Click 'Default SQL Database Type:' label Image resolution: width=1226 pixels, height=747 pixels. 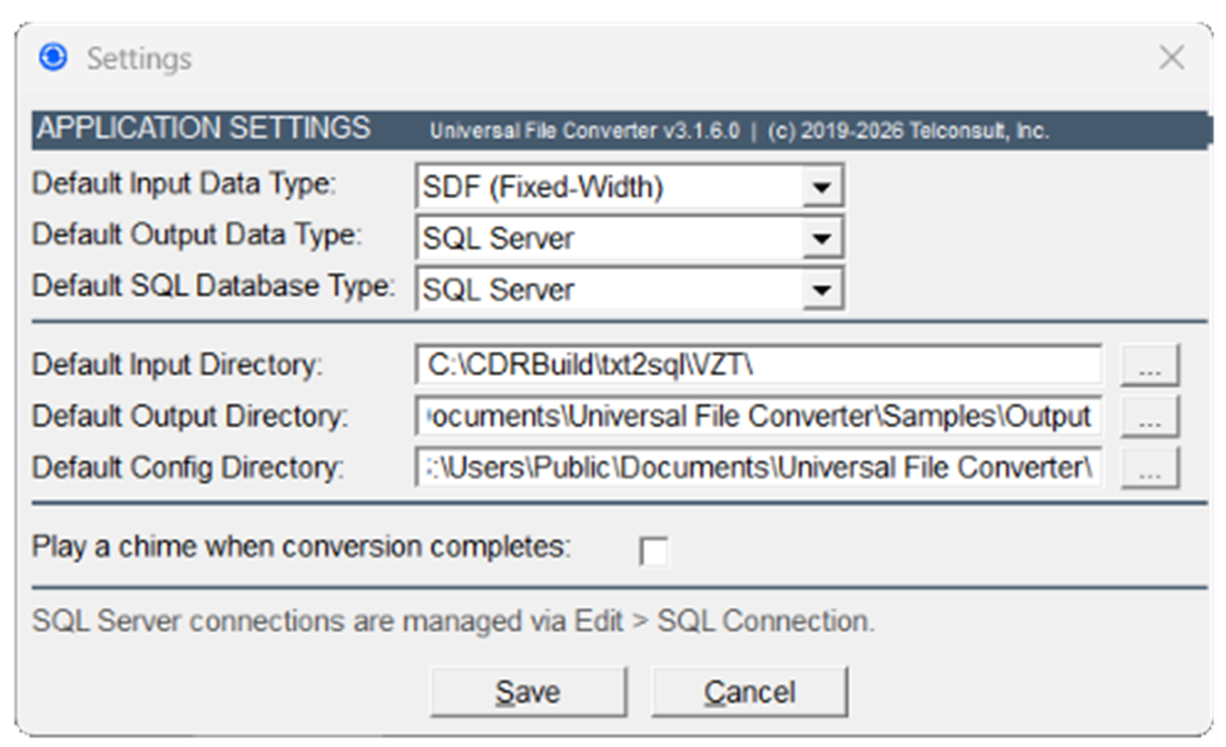point(214,286)
